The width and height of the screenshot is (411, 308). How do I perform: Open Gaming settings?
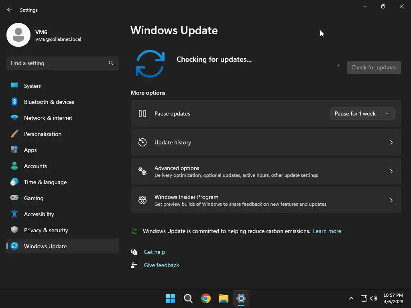62,198
